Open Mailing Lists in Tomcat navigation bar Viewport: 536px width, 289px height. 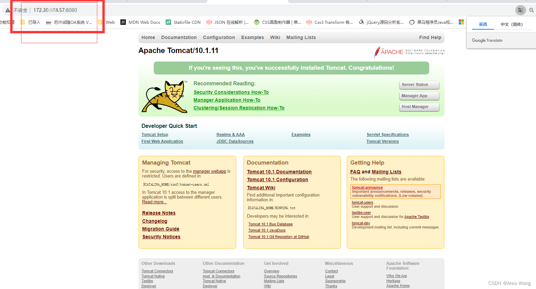point(301,37)
